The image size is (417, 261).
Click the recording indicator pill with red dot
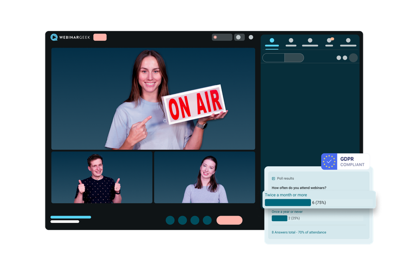222,37
